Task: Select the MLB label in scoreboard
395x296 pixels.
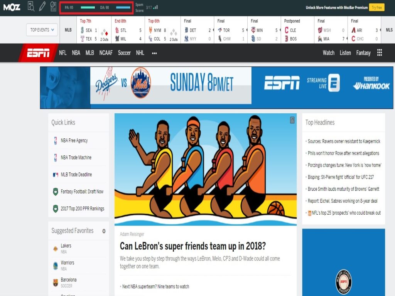Action: 68,30
